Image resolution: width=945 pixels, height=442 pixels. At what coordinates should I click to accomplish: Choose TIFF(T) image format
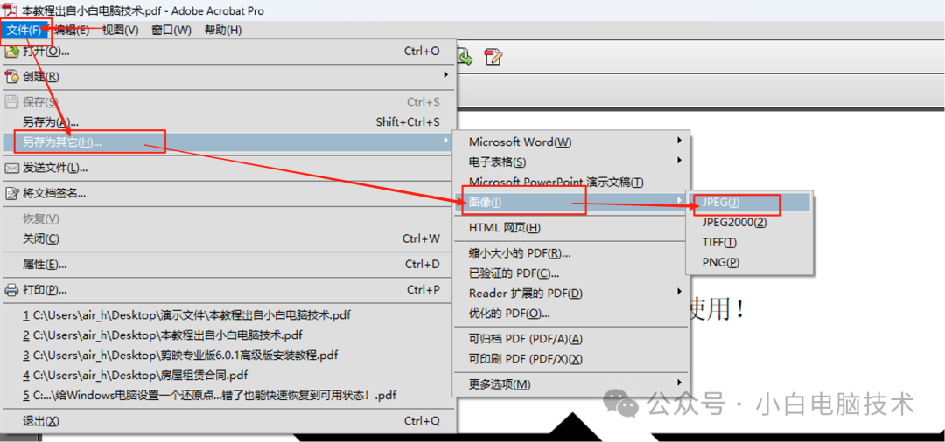click(x=750, y=242)
